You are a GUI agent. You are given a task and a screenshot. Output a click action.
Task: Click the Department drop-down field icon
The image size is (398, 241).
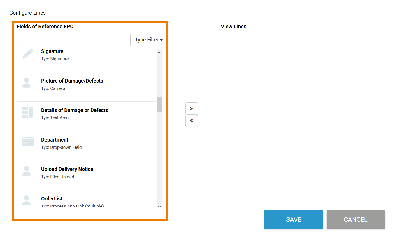(x=28, y=141)
